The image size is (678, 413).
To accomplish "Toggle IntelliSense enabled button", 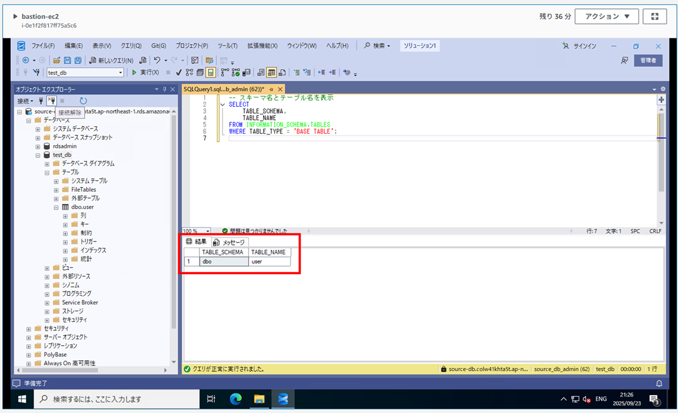I will click(x=211, y=72).
